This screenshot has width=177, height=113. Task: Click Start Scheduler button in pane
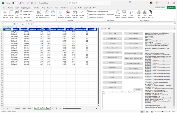(x=133, y=34)
